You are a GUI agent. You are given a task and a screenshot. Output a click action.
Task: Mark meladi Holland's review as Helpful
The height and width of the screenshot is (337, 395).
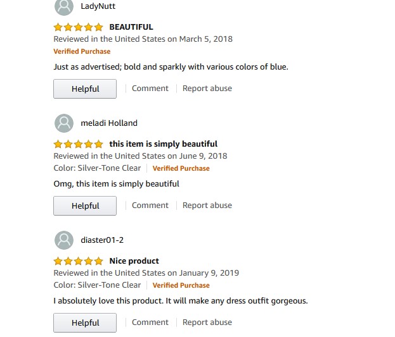85,206
